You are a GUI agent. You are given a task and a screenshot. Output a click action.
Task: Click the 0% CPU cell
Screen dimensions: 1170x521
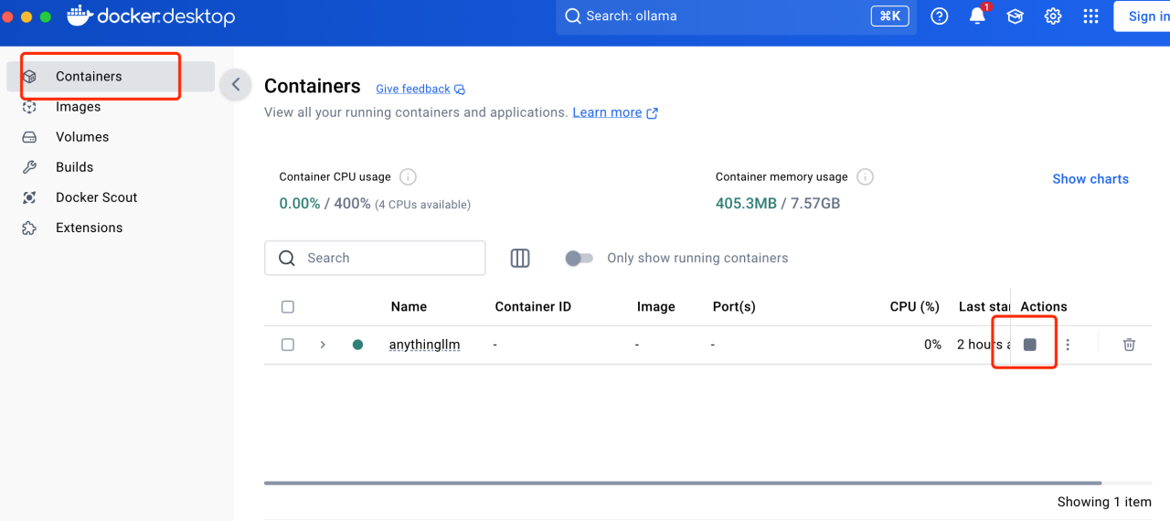[932, 345]
